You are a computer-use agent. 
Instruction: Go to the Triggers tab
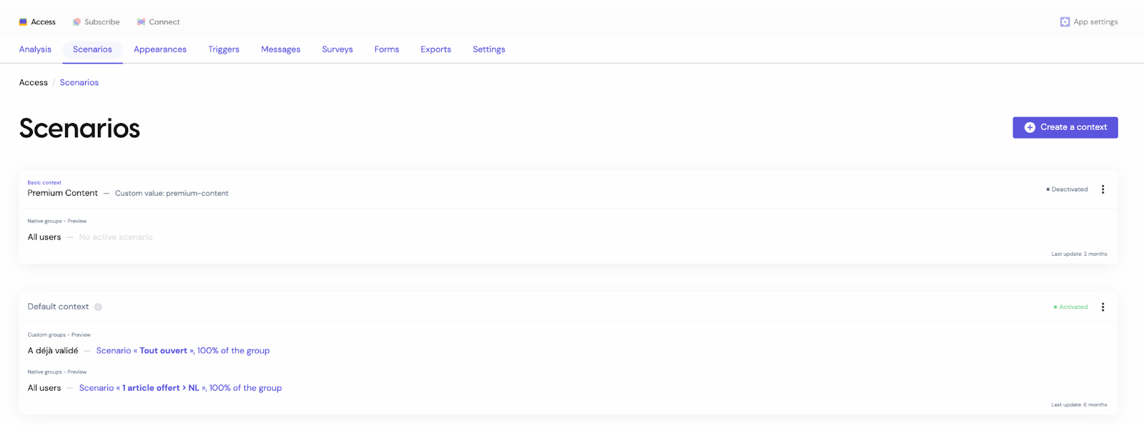(x=224, y=49)
